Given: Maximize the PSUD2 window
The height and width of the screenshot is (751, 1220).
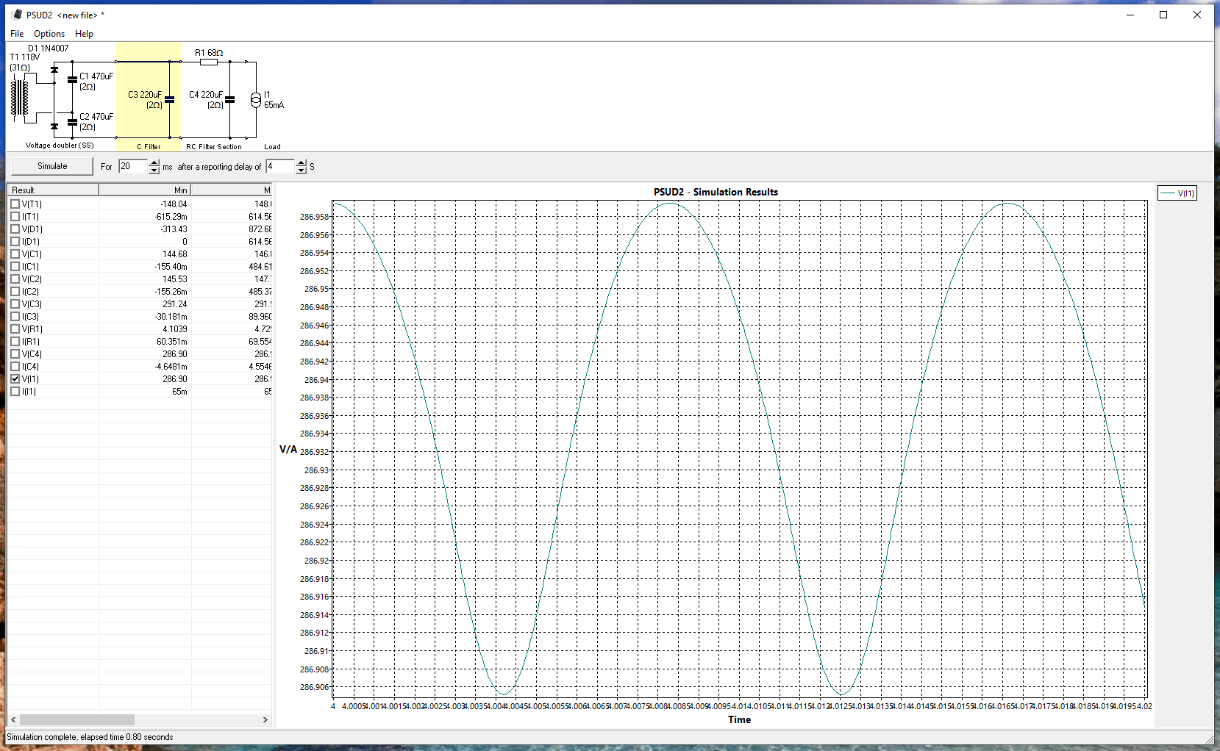Looking at the screenshot, I should pos(1163,15).
